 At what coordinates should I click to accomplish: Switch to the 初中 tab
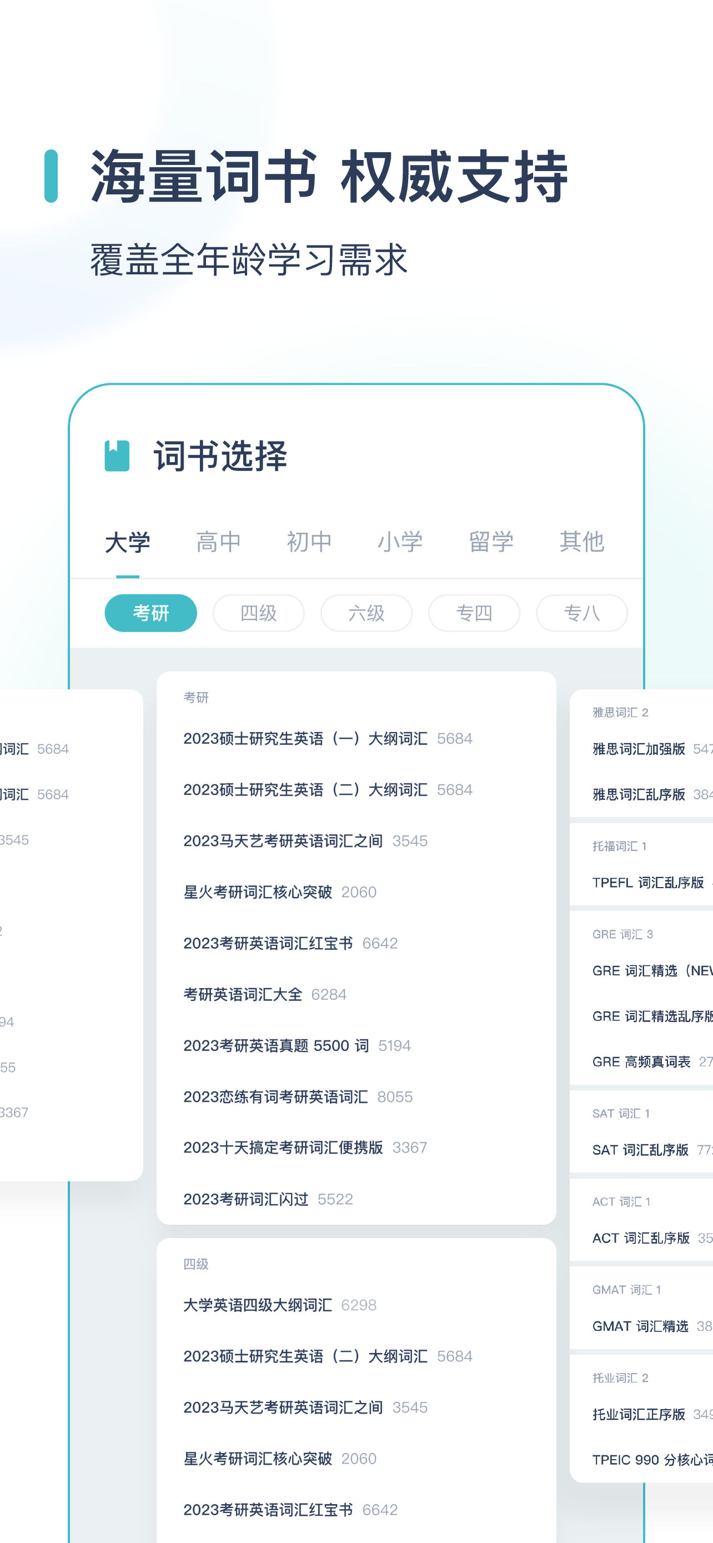309,542
